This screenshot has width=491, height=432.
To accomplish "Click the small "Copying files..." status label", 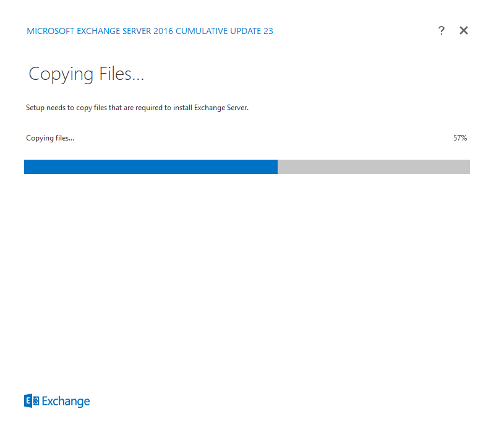I will coord(50,138).
